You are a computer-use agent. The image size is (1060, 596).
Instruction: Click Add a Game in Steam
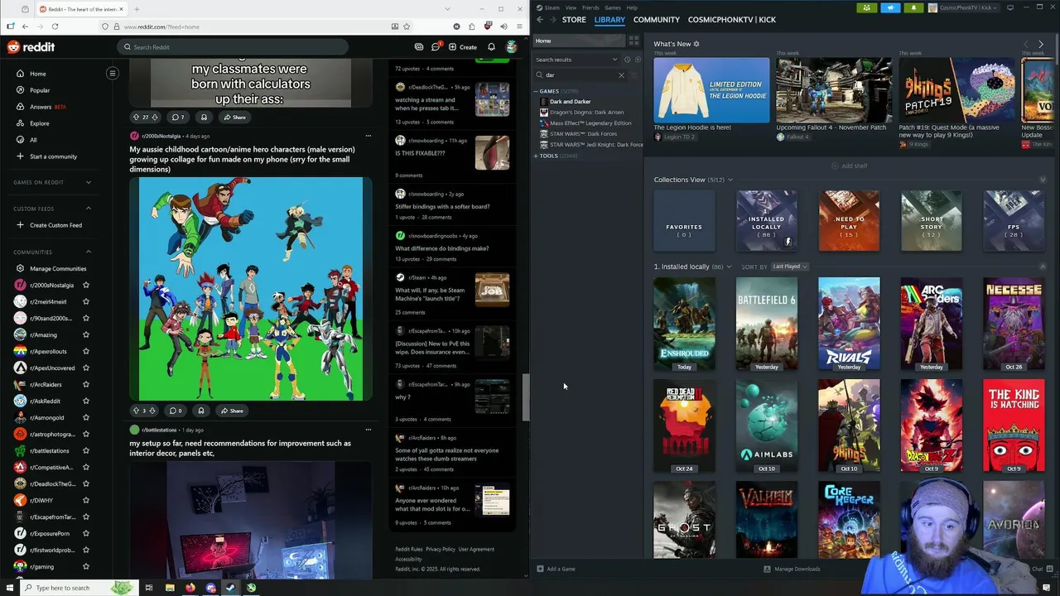556,569
